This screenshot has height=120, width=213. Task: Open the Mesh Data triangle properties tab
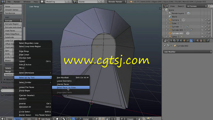click(194, 41)
